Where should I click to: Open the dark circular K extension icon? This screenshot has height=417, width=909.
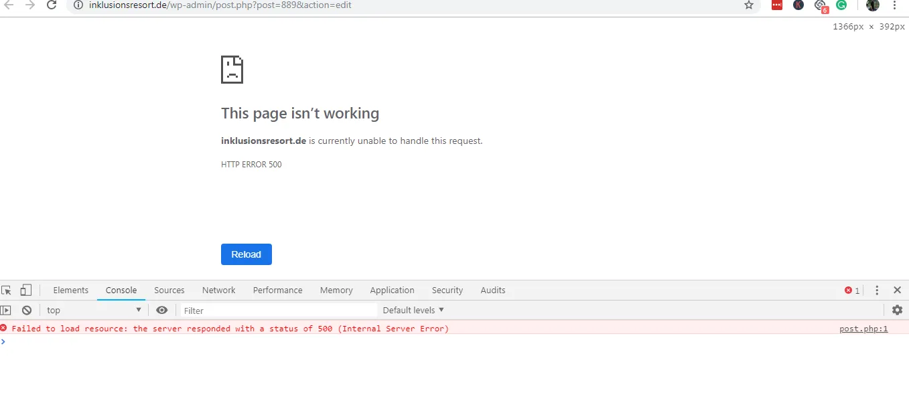coord(798,5)
